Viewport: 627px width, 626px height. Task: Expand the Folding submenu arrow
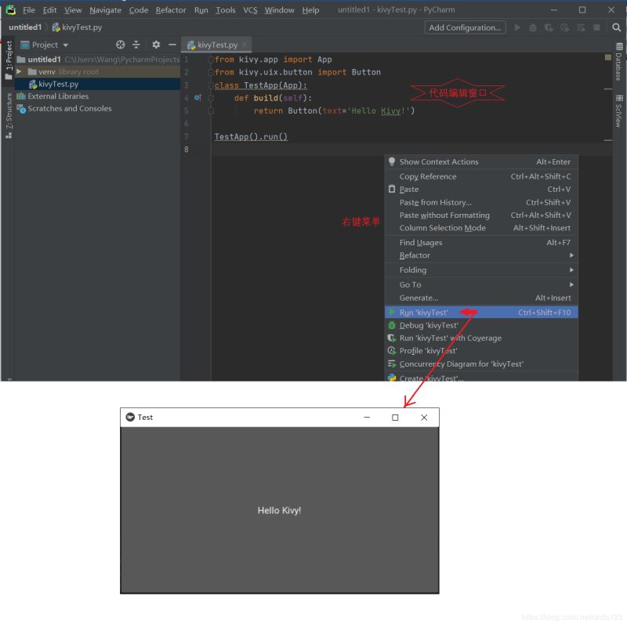point(571,270)
